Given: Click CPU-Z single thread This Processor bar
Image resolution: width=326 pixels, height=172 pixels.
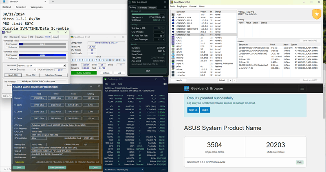Looking at the screenshot, I should 42,44.
